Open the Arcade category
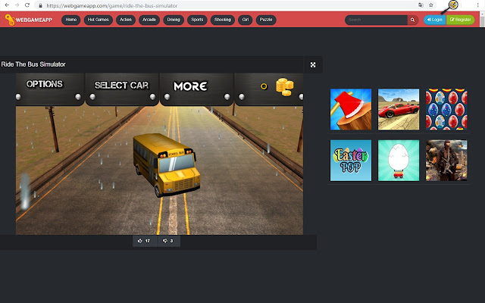485x303 pixels. [x=149, y=20]
